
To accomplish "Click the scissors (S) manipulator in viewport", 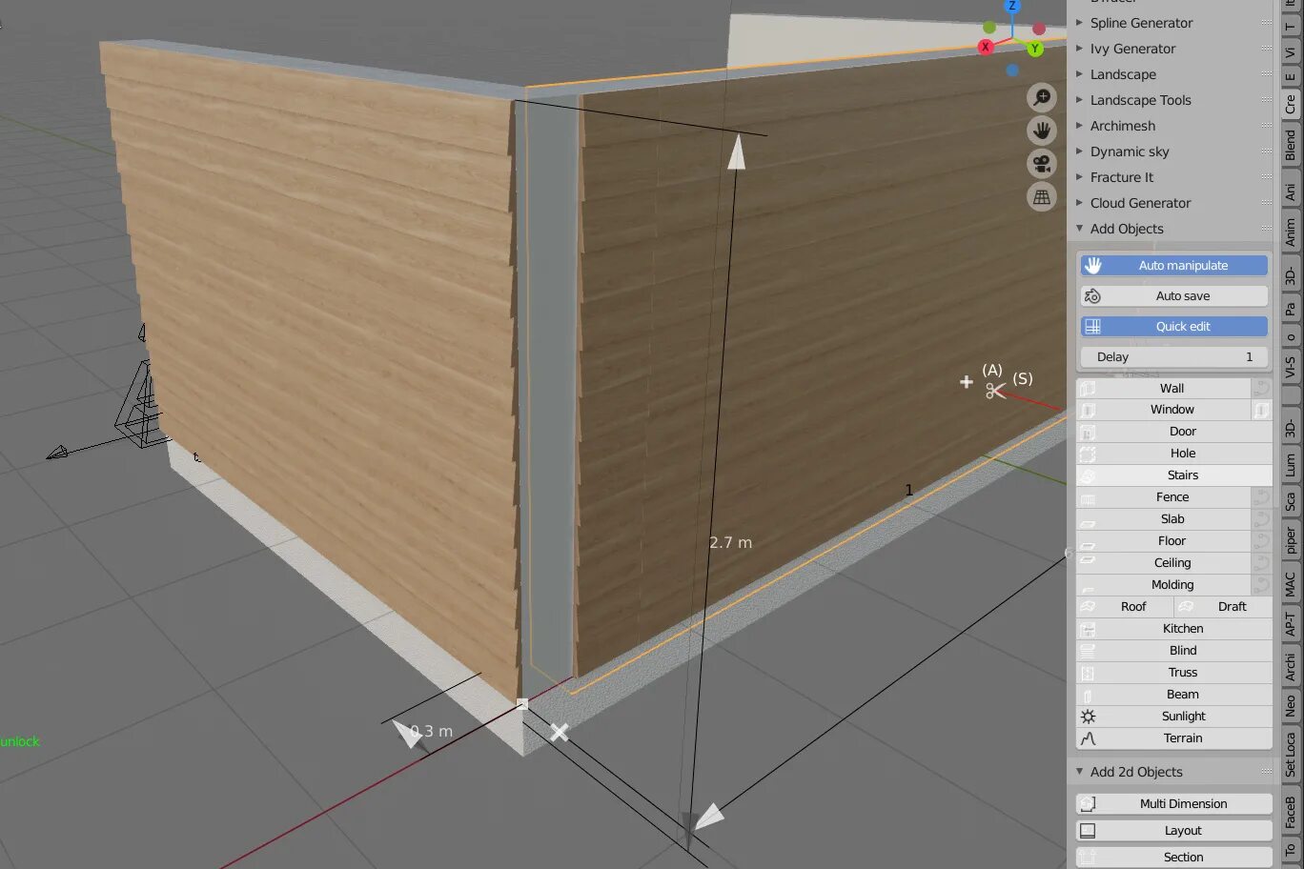I will [995, 391].
